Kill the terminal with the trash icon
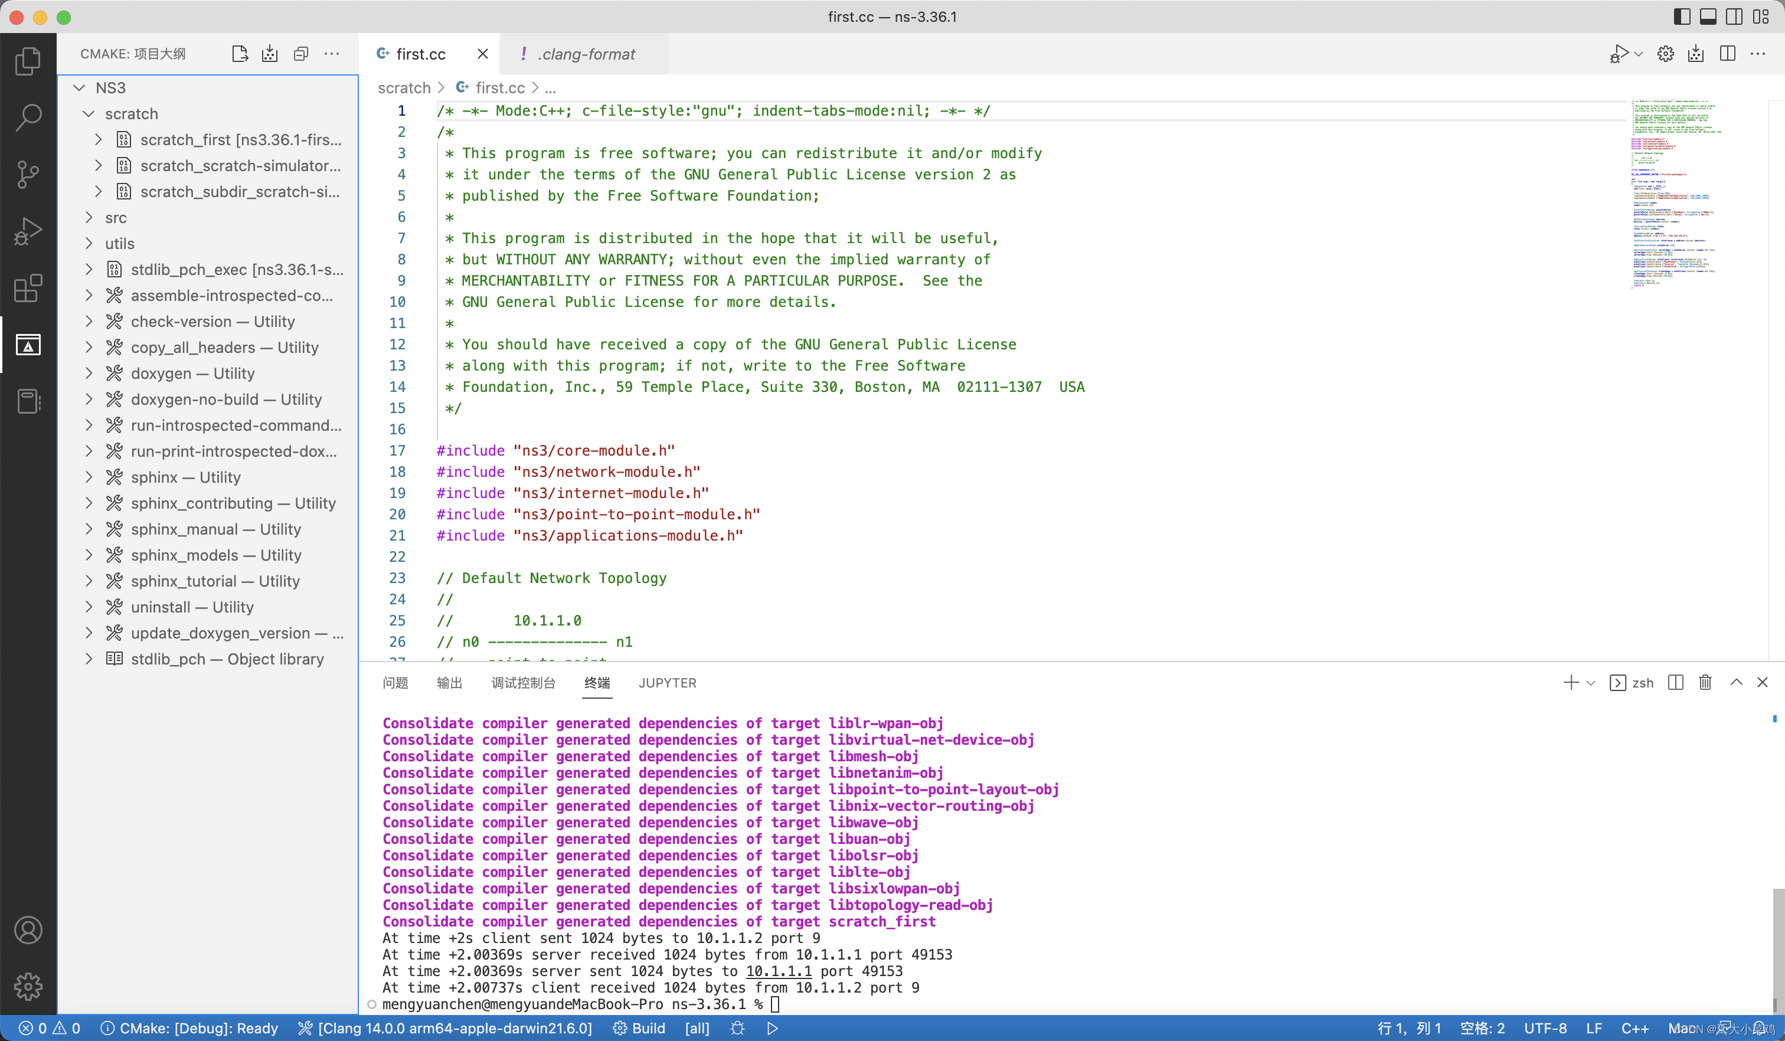Screen dimensions: 1785x1041 tap(1705, 682)
